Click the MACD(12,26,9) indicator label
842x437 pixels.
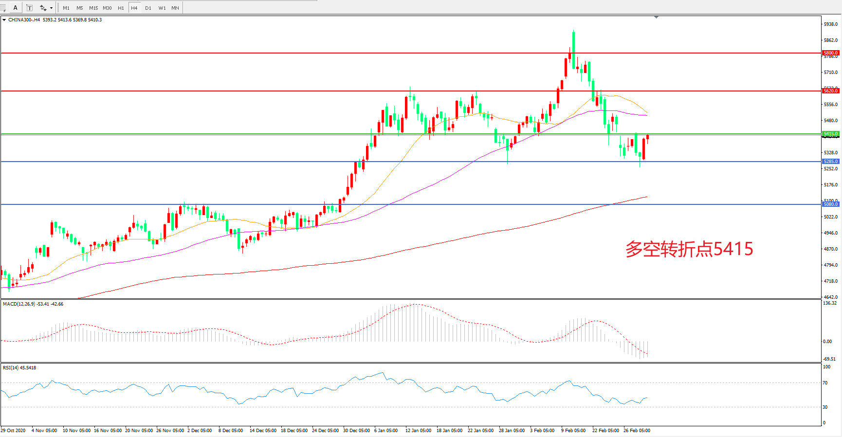(33, 304)
